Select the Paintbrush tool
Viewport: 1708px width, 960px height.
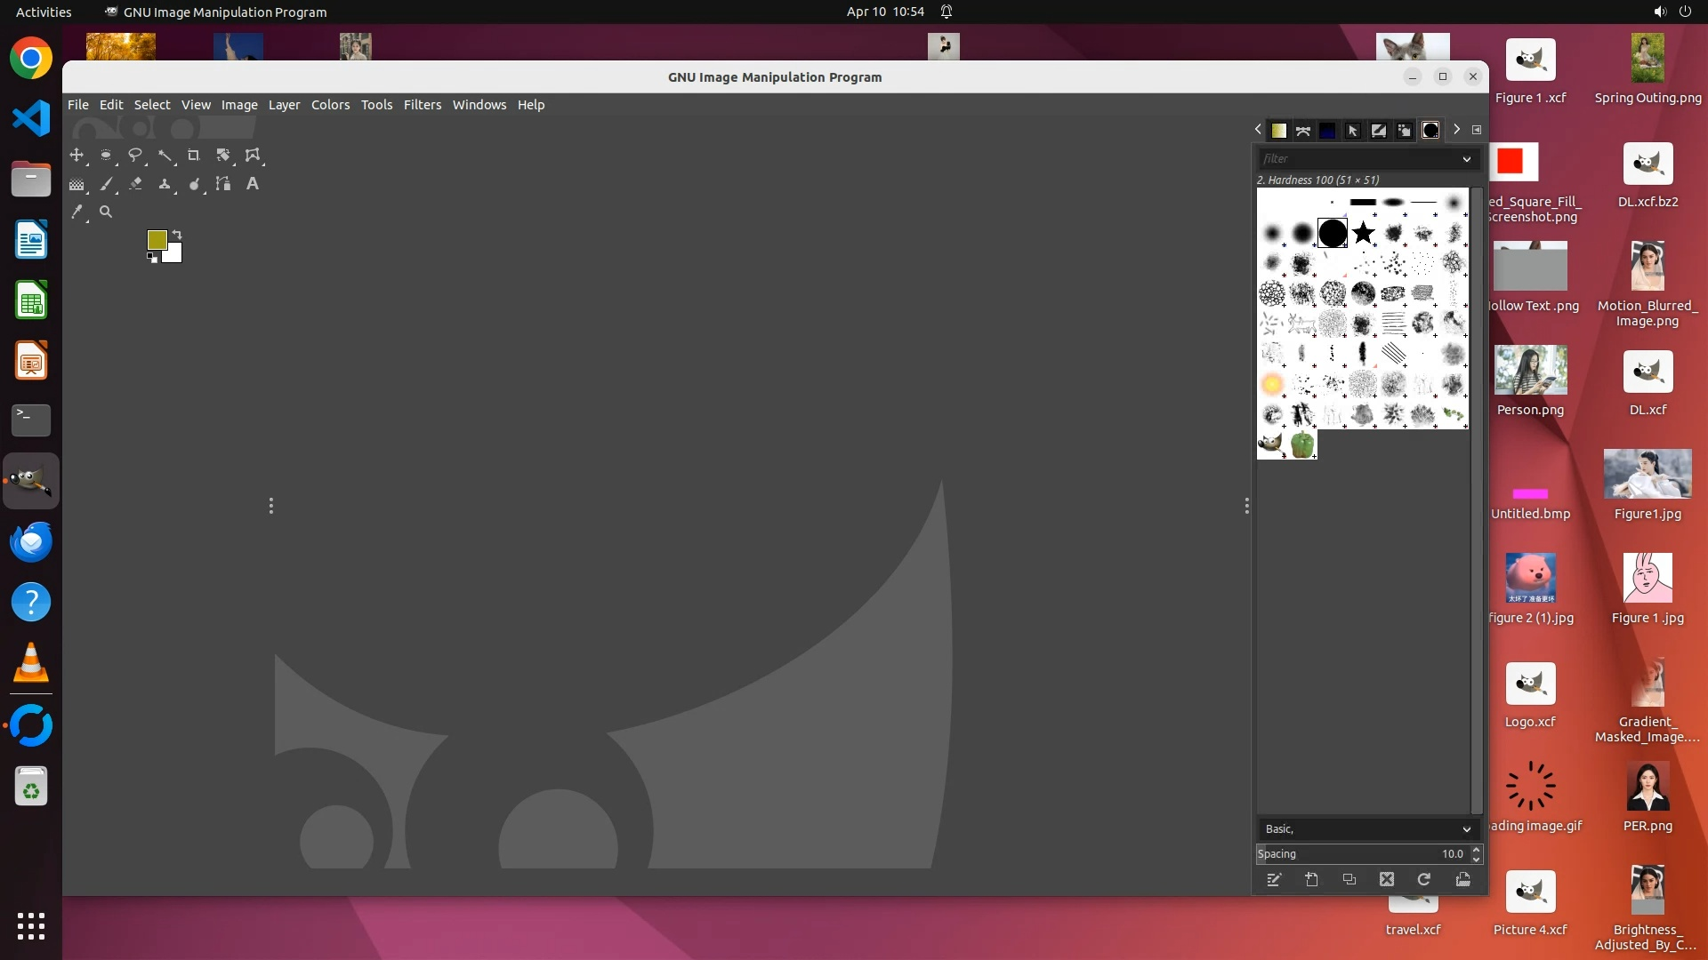click(x=106, y=184)
